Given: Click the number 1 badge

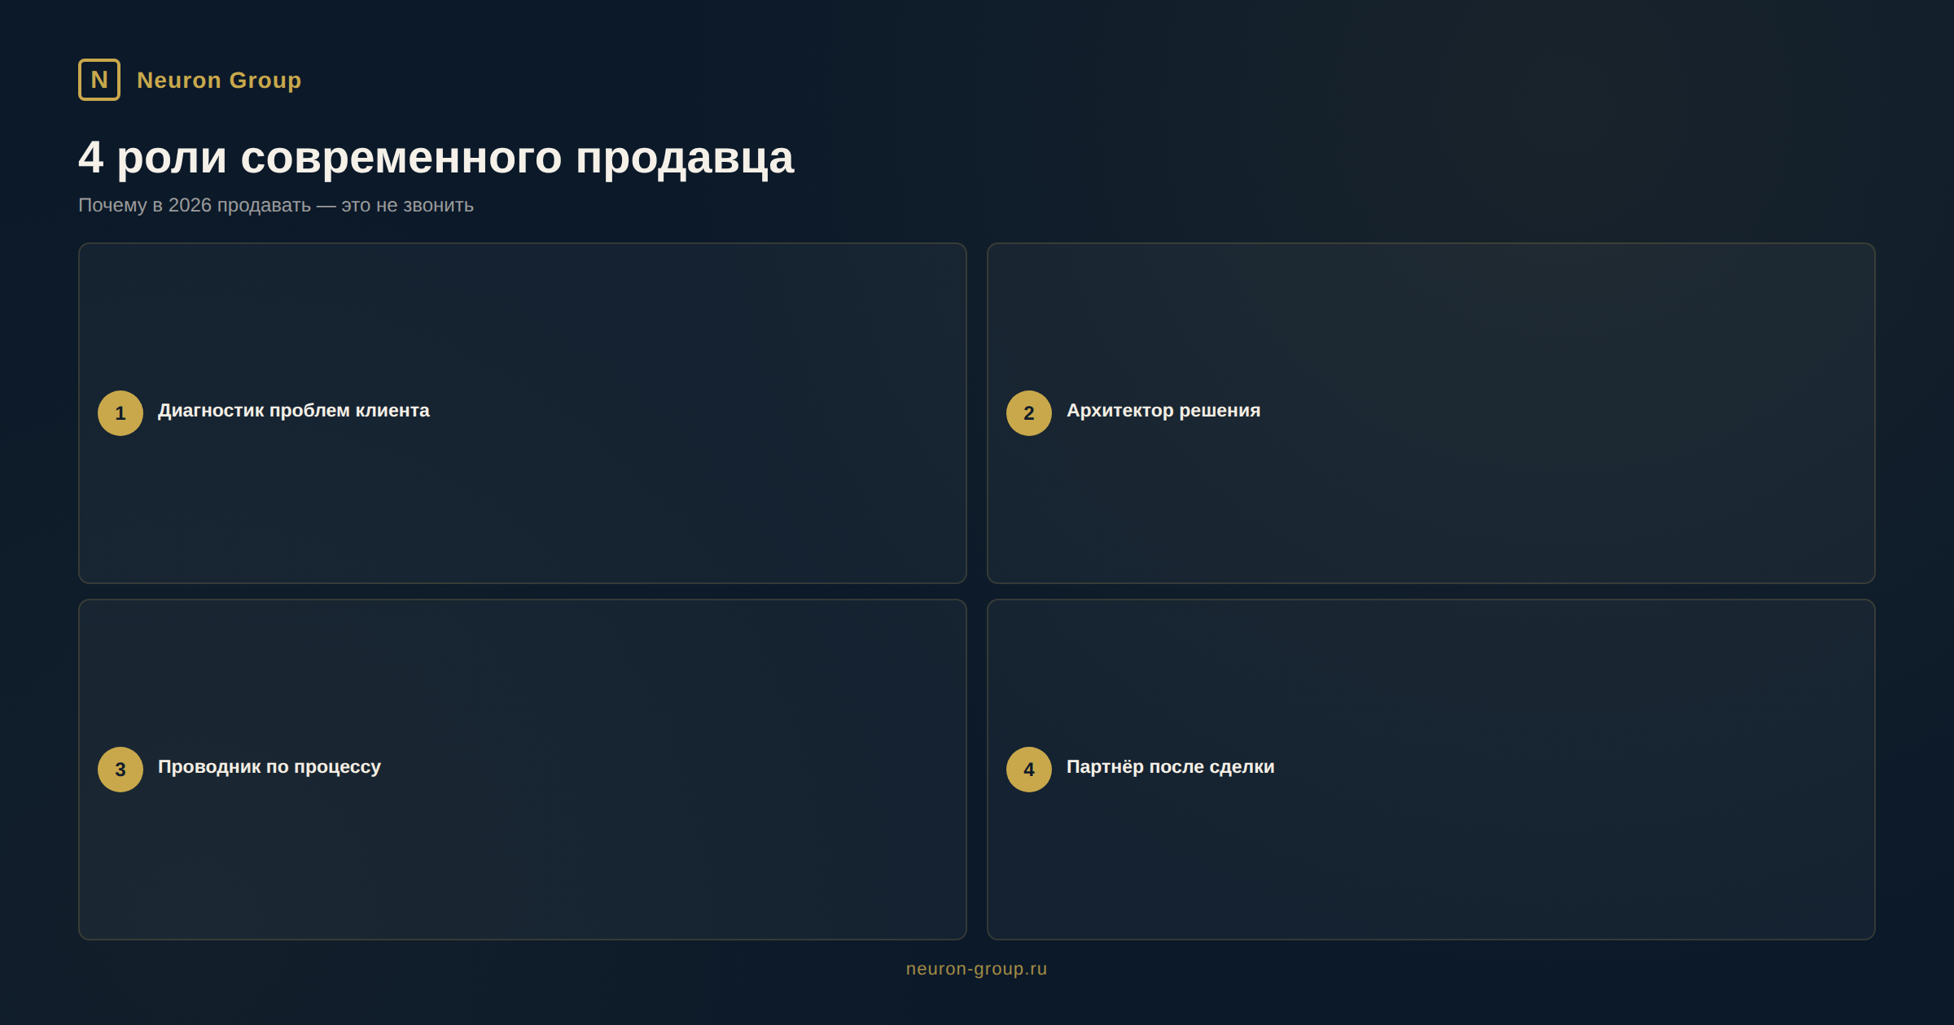Looking at the screenshot, I should pos(120,413).
